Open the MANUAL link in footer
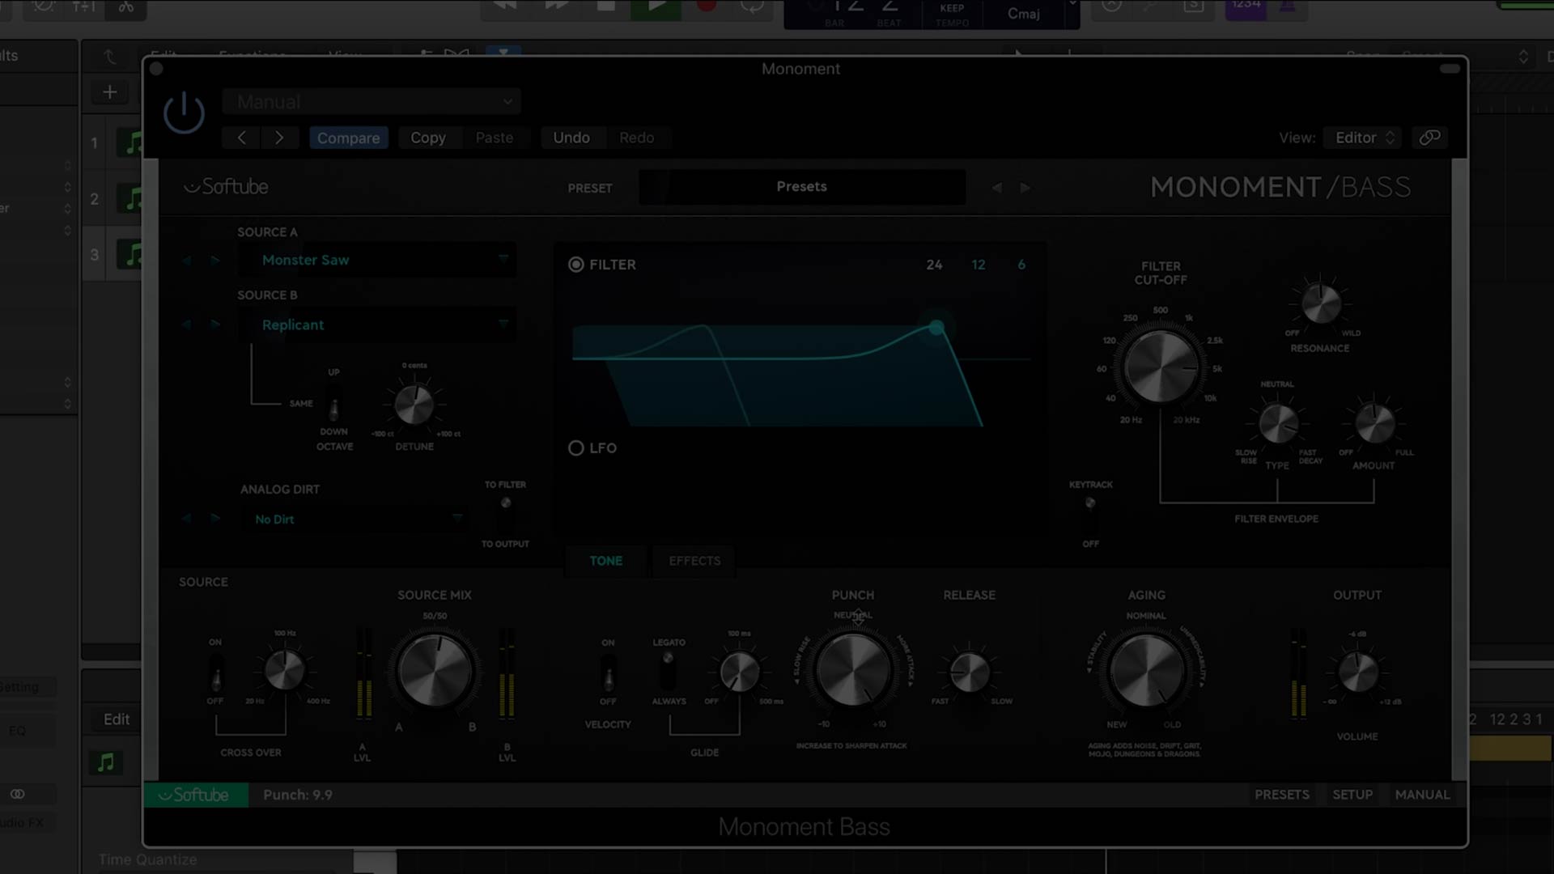 pos(1422,795)
